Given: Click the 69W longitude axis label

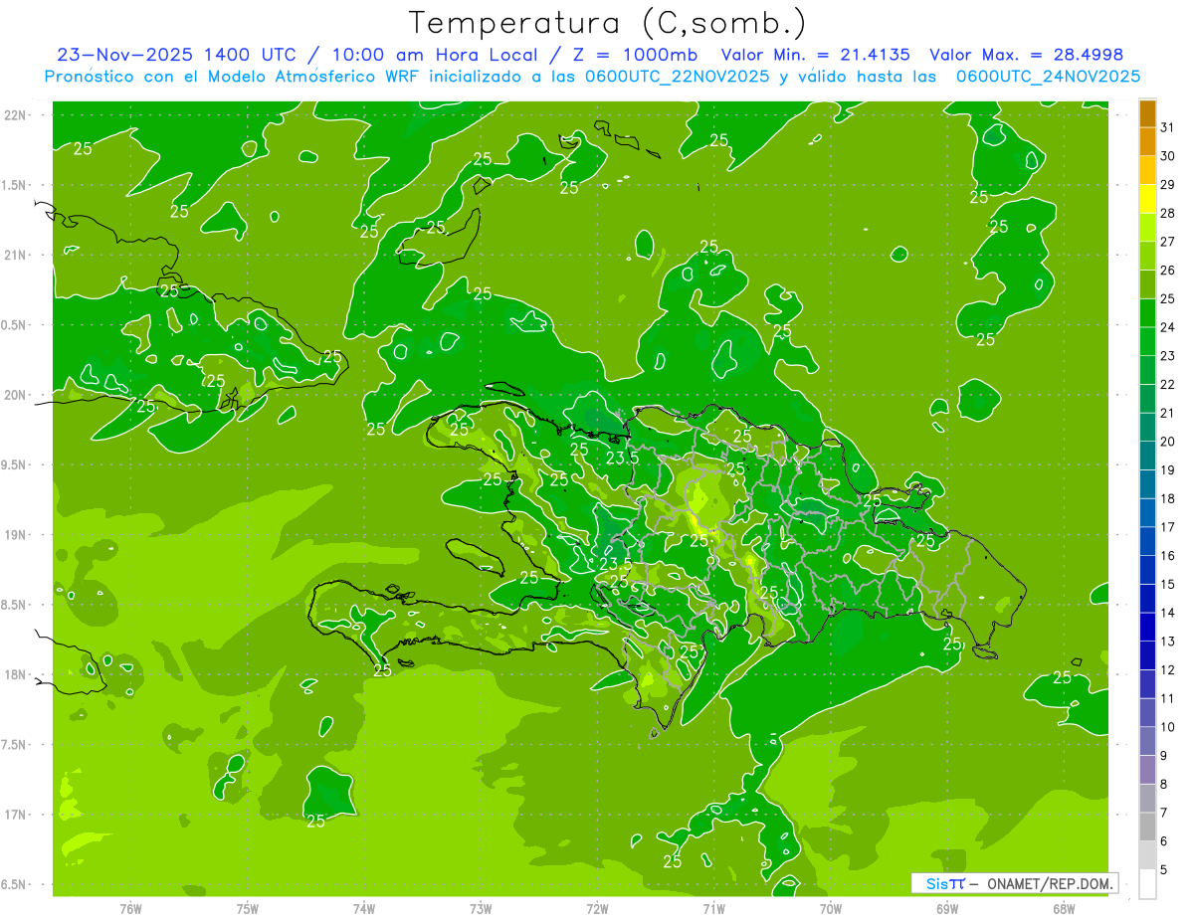Looking at the screenshot, I should click(947, 909).
